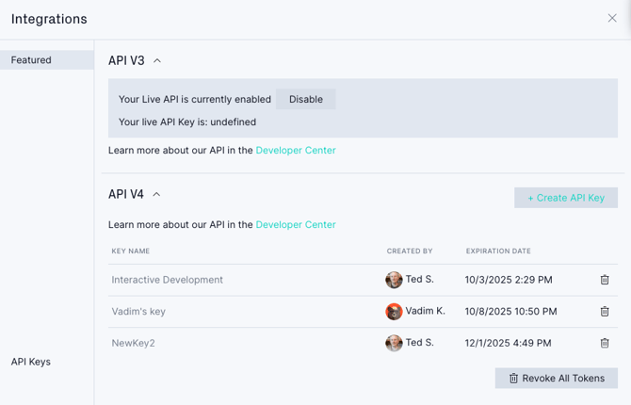Create a new API key
This screenshot has height=405, width=631.
(x=566, y=198)
